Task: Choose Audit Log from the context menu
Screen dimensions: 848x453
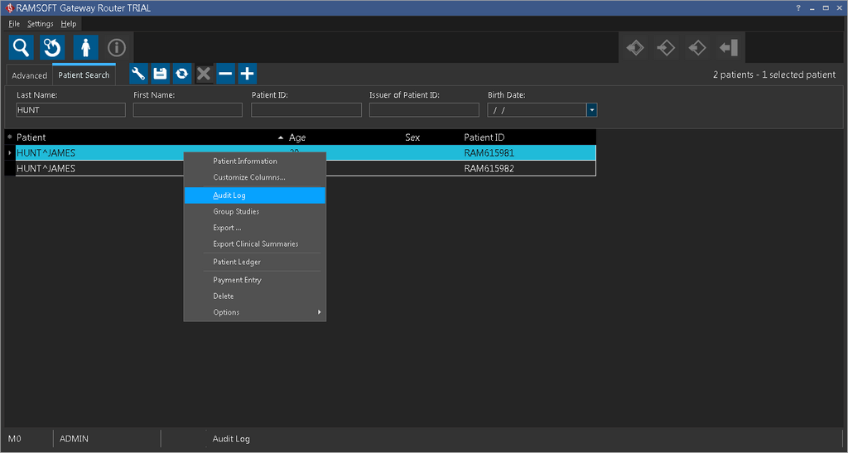Action: click(254, 195)
